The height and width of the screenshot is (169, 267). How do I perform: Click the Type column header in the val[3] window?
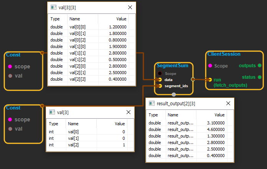pos(53,124)
